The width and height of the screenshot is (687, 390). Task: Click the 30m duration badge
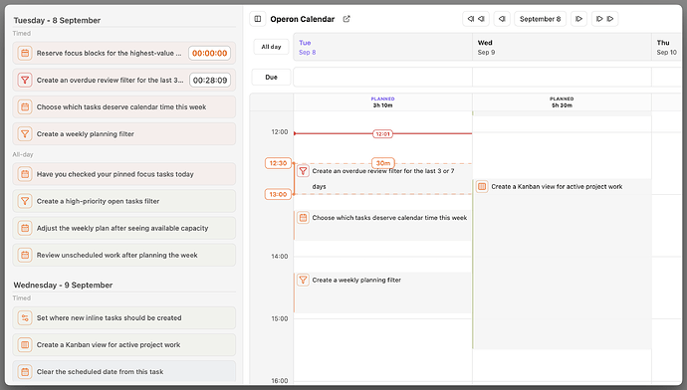(x=383, y=163)
